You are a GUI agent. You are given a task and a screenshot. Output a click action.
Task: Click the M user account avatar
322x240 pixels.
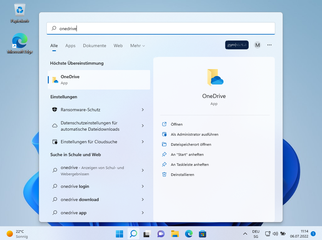[257, 45]
